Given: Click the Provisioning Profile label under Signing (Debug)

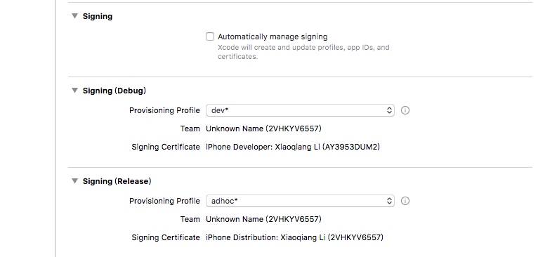Looking at the screenshot, I should pos(164,110).
